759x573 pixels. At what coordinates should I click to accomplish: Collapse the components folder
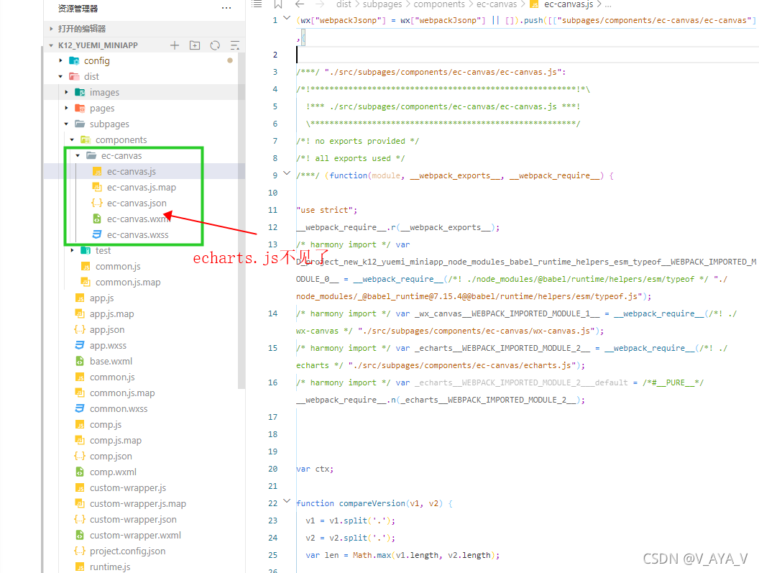(x=72, y=139)
